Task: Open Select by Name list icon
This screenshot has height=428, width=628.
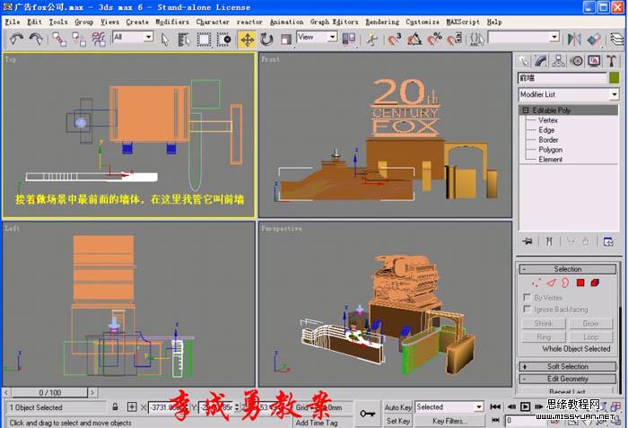Action: (x=184, y=39)
